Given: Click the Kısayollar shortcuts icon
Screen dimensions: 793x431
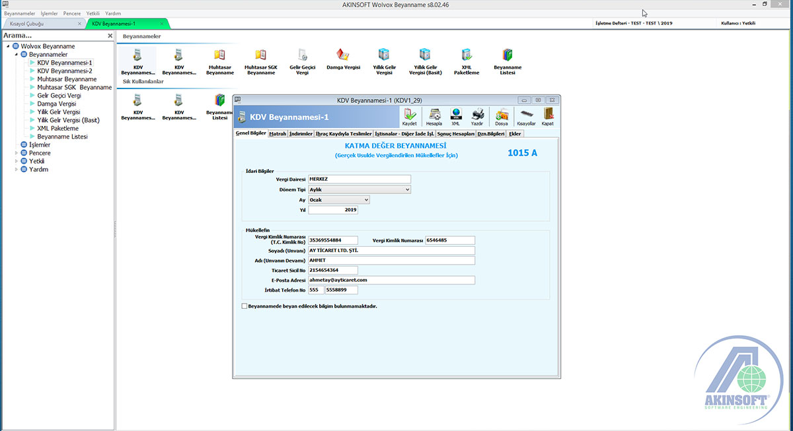Looking at the screenshot, I should click(526, 115).
